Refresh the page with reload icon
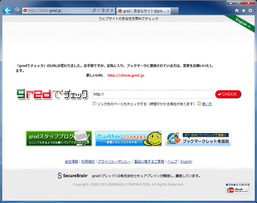The height and width of the screenshot is (203, 257). pyautogui.click(x=108, y=11)
